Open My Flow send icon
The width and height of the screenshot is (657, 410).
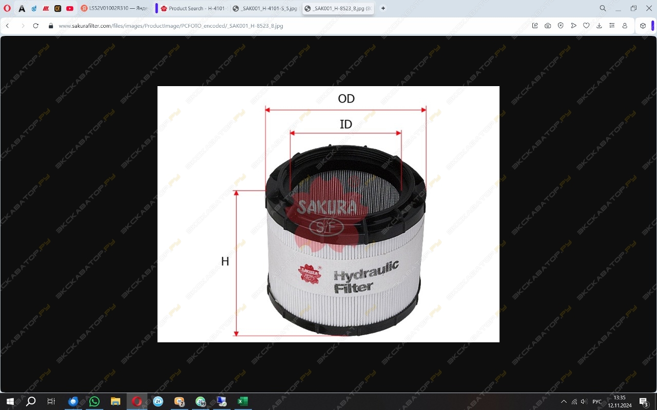pos(573,26)
